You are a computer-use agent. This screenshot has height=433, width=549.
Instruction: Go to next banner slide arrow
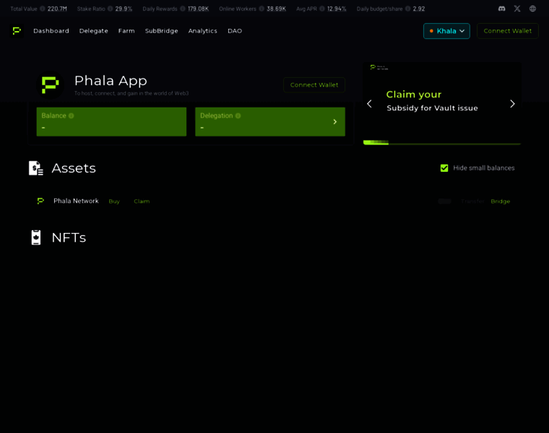click(x=512, y=104)
